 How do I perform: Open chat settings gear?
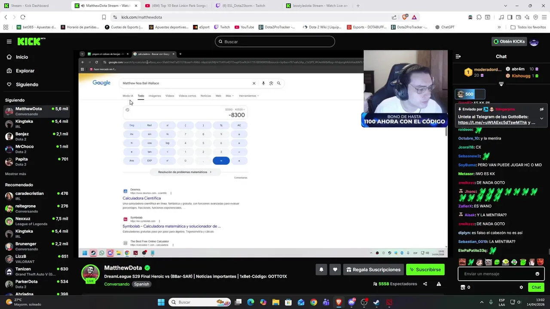[x=521, y=287]
